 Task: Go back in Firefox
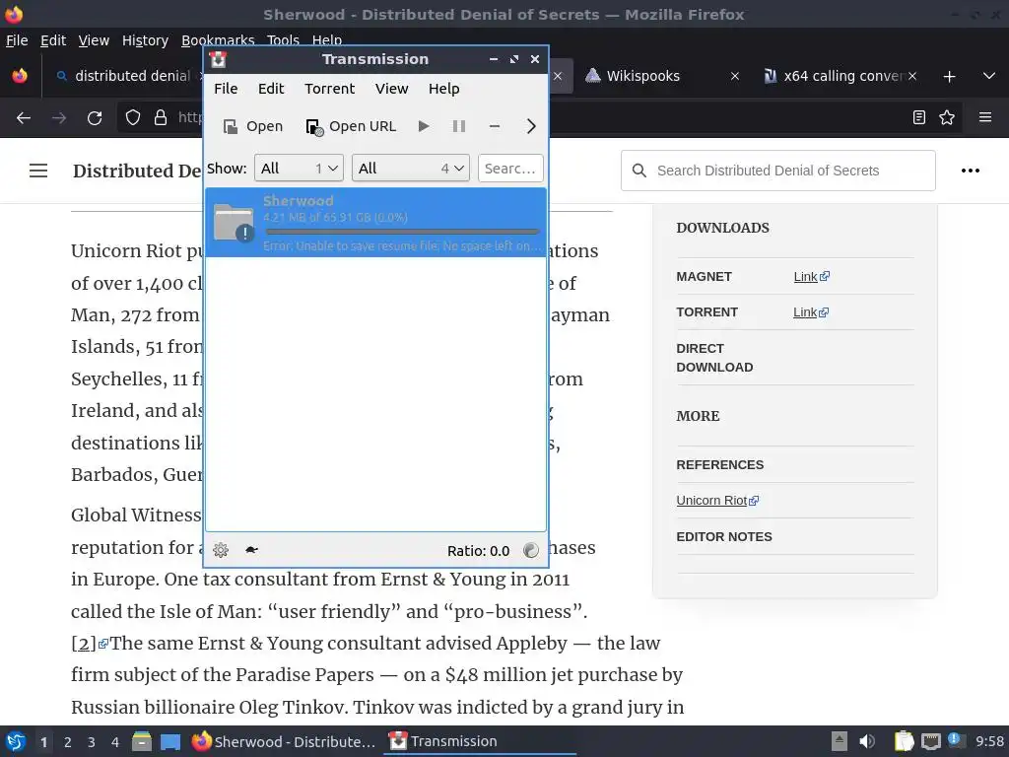[x=24, y=118]
